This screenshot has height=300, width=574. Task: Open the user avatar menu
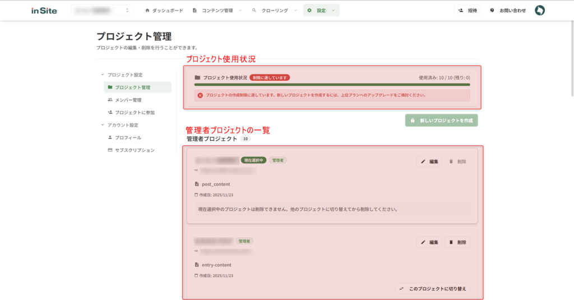tap(540, 10)
